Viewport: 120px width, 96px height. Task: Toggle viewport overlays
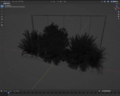click(x=108, y=2)
